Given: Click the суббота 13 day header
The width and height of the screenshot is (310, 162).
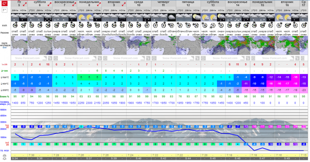Looking at the screenshot, I should tap(213, 4).
